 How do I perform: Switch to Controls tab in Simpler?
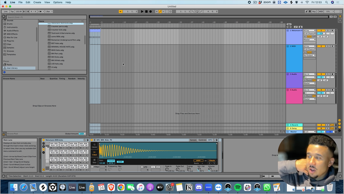202,140
